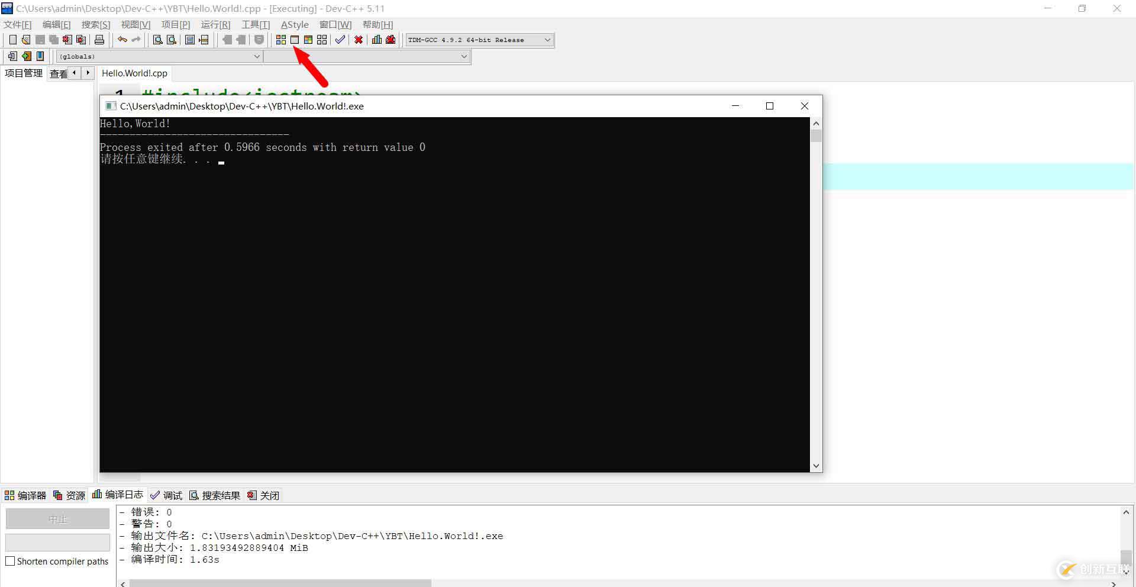The image size is (1136, 587).
Task: Click the back navigation arrow icon
Action: [x=227, y=40]
